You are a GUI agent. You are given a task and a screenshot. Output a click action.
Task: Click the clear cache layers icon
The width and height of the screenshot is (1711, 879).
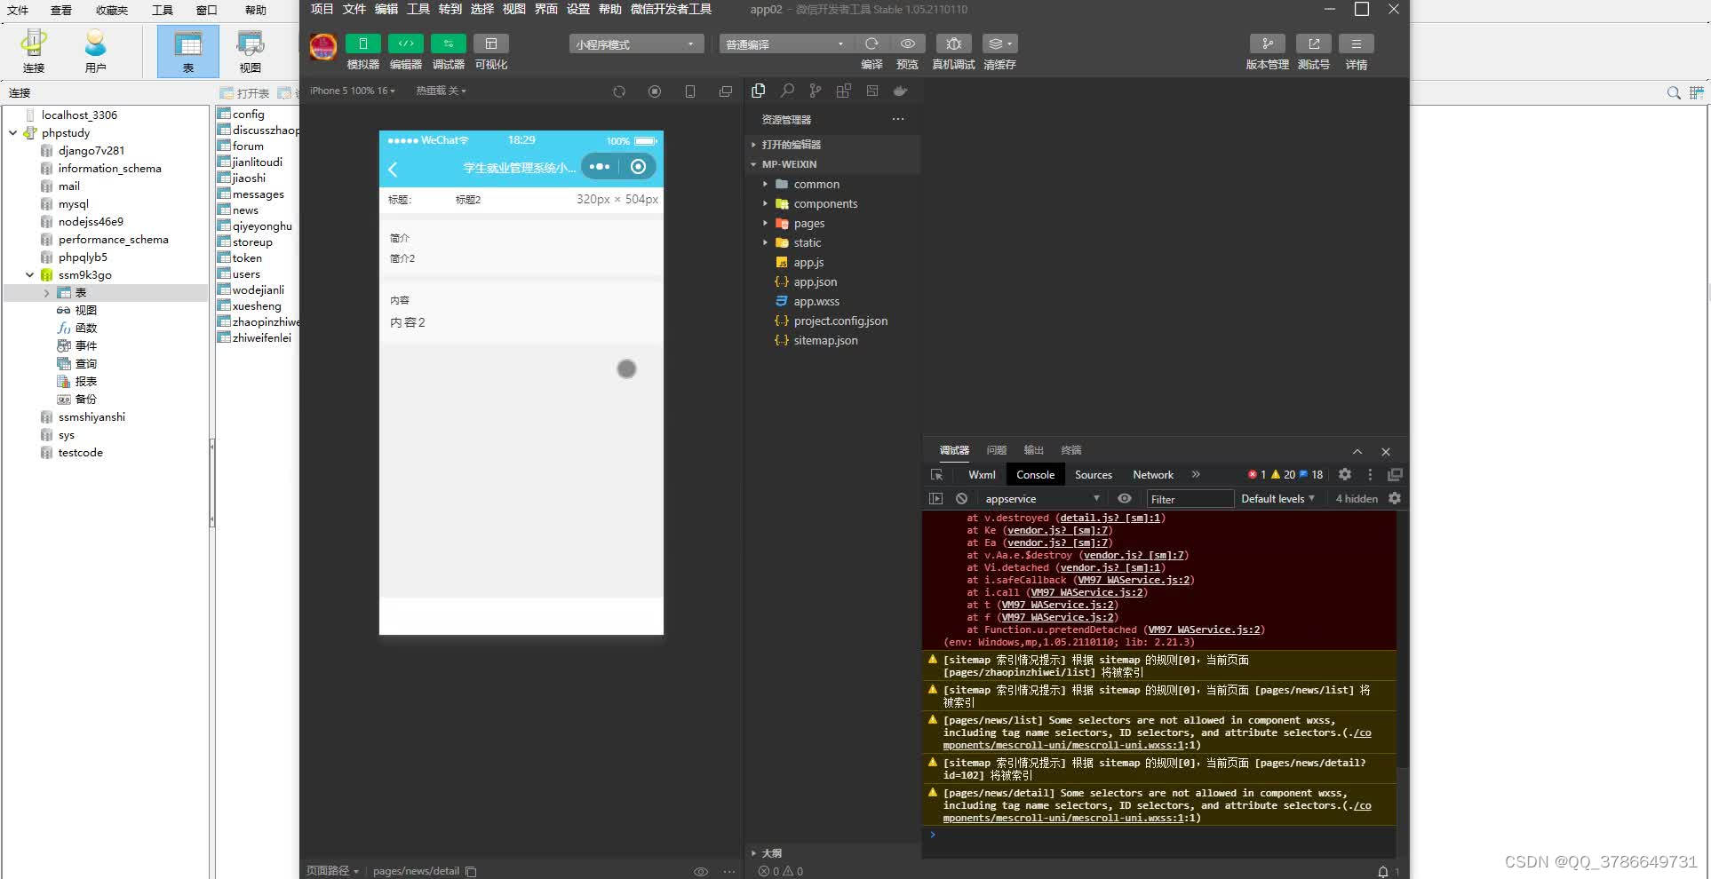pyautogui.click(x=999, y=44)
